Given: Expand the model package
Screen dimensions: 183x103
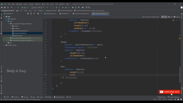Looking at the screenshot, I should pos(10,26).
